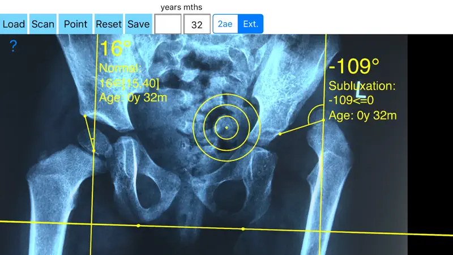The height and width of the screenshot is (255, 453).
Task: Save the current measurement
Action: pos(138,24)
